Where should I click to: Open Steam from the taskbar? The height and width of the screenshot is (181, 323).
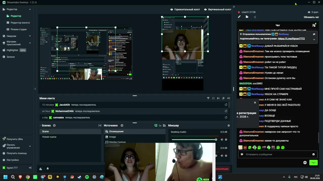80,177
